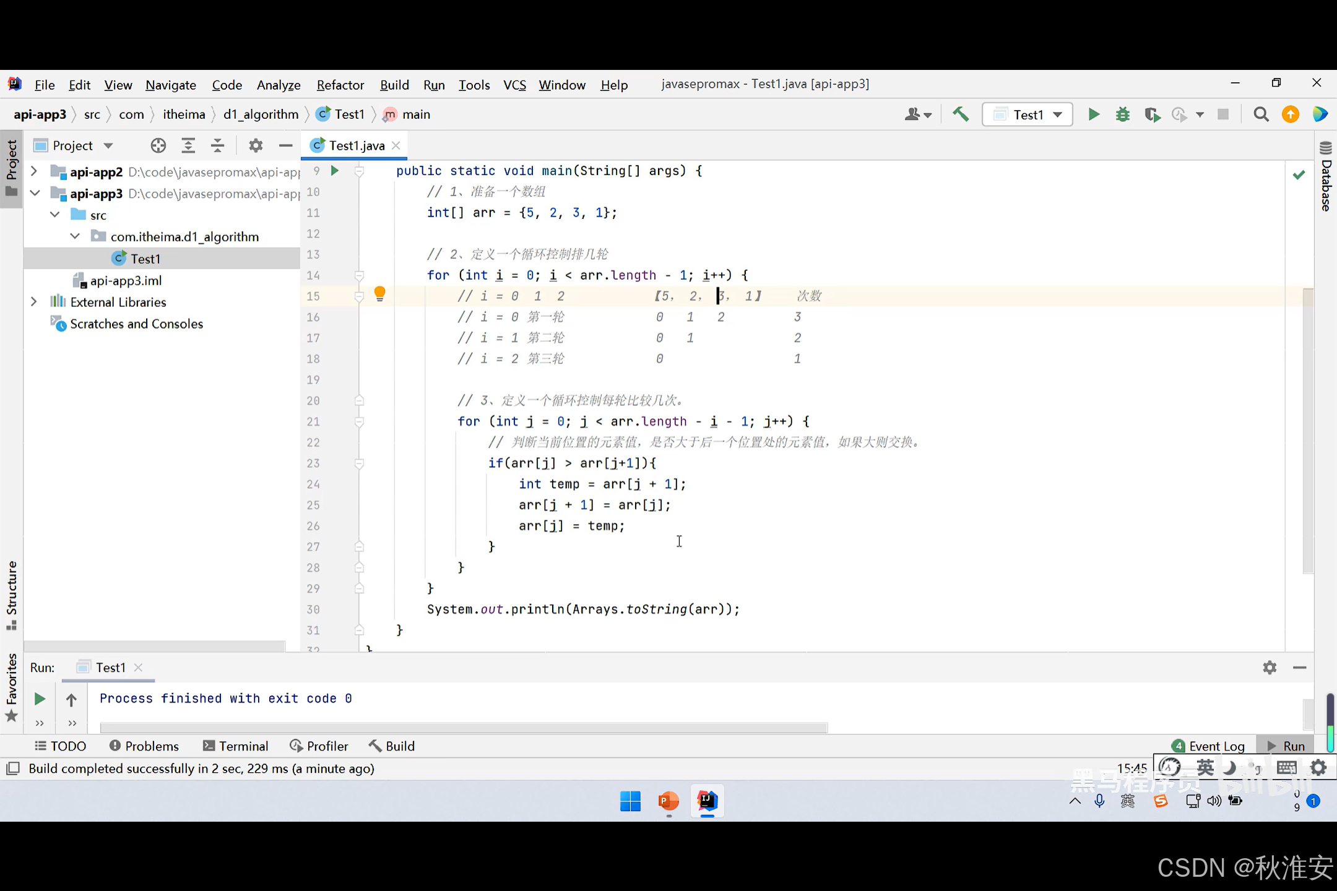Click run gutter arrow beside main method

tap(335, 171)
